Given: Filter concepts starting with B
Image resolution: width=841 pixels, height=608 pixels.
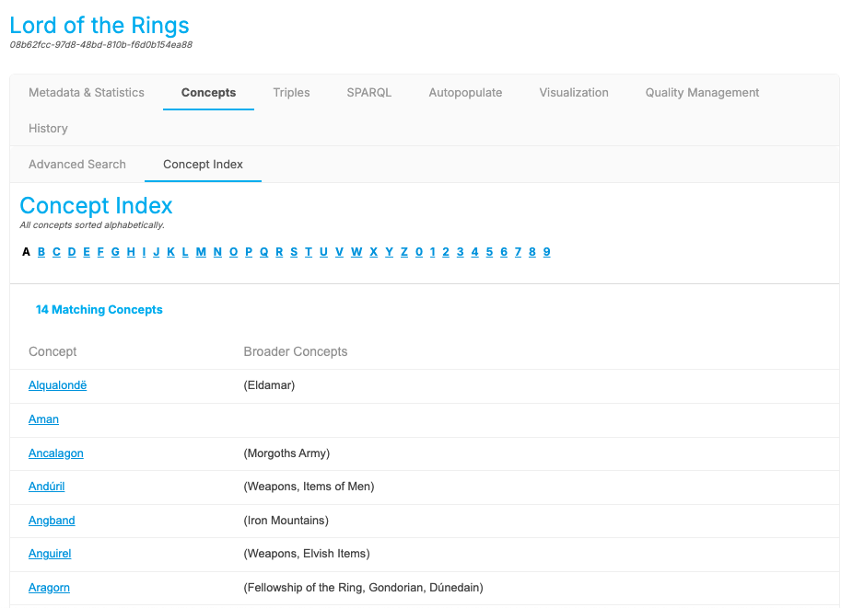Looking at the screenshot, I should [x=41, y=251].
